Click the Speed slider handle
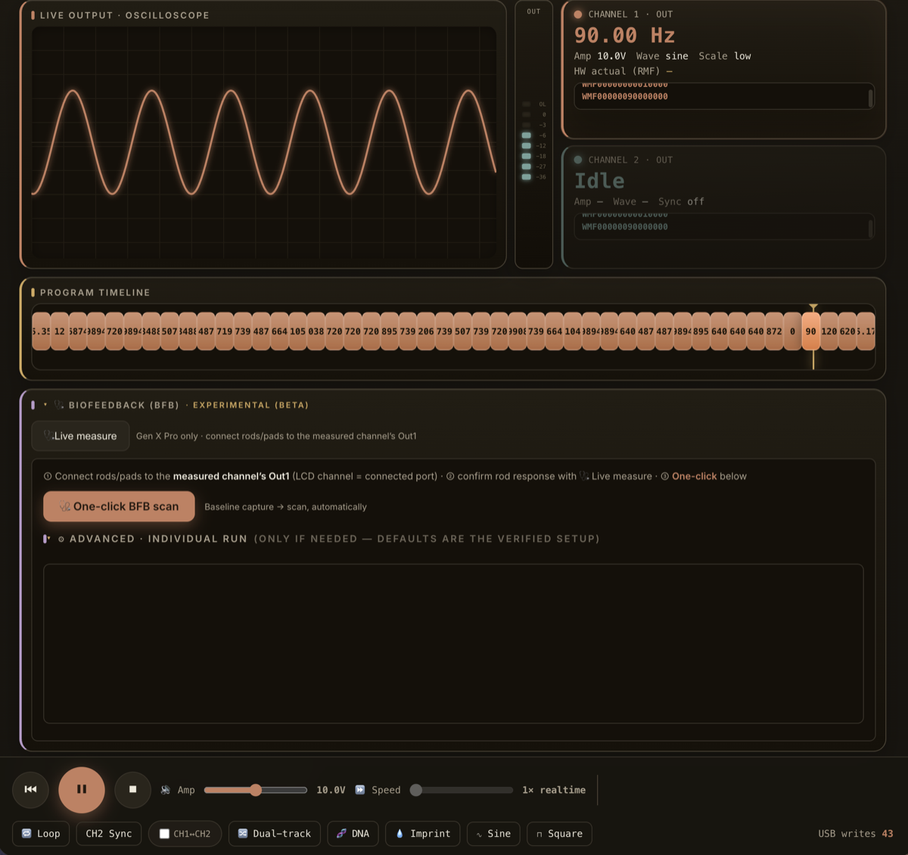Screen dimensions: 908x855 pos(415,790)
